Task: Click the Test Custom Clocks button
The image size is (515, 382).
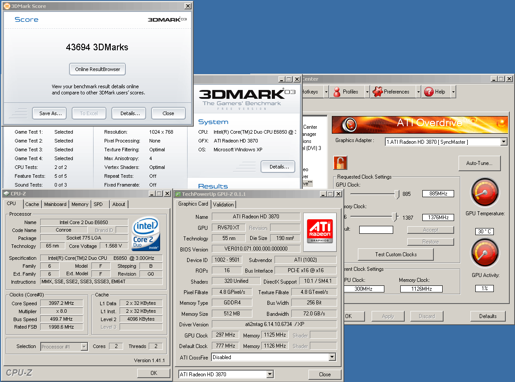Action: (396, 255)
